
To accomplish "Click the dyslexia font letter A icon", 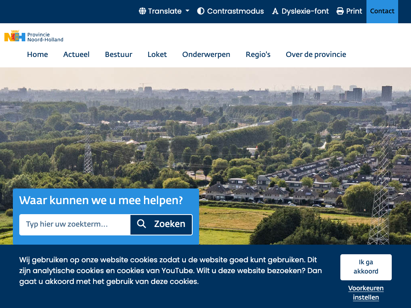I will [275, 11].
